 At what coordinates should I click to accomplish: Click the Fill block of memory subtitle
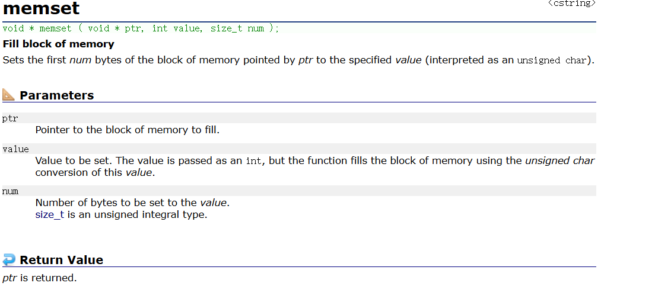pyautogui.click(x=59, y=44)
